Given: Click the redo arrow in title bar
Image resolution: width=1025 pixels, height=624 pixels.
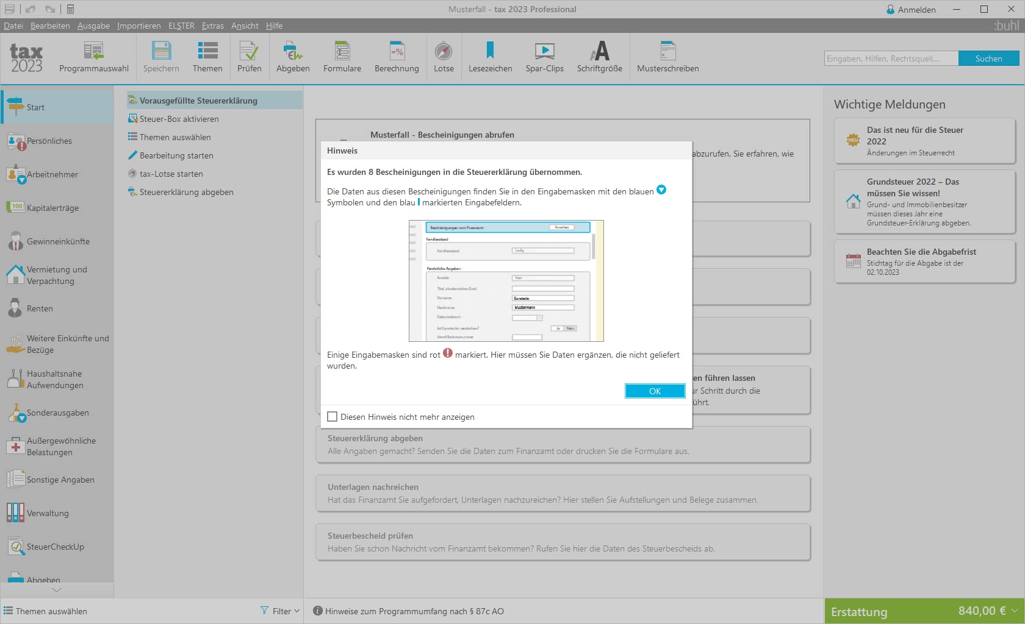Looking at the screenshot, I should pos(50,9).
